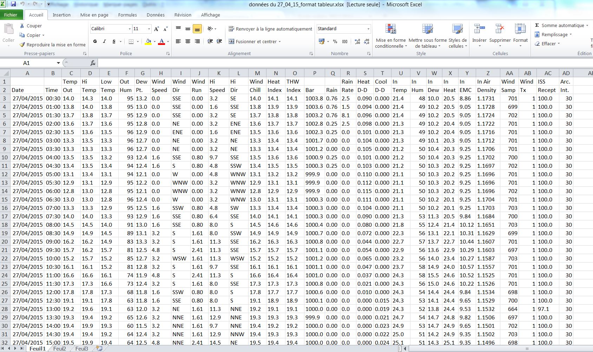The image size is (593, 352).
Task: Switch to the Formules ribbon tab
Action: [x=127, y=15]
